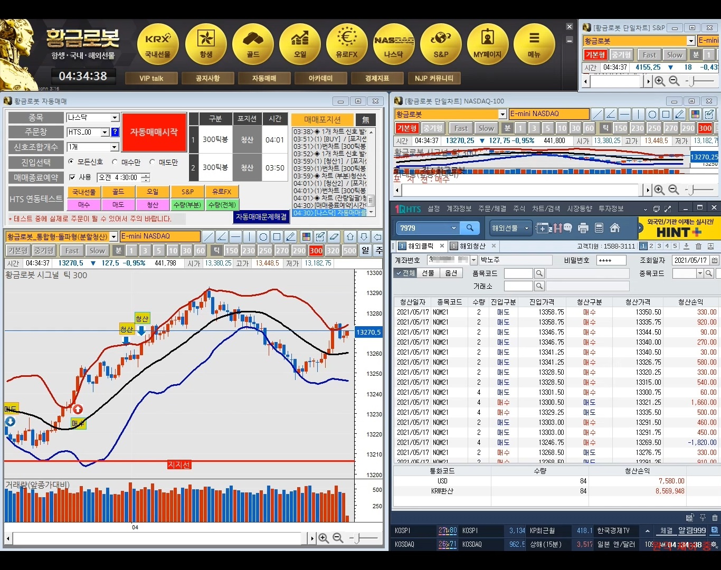Uncheck the 사용 checkbox

pos(72,177)
